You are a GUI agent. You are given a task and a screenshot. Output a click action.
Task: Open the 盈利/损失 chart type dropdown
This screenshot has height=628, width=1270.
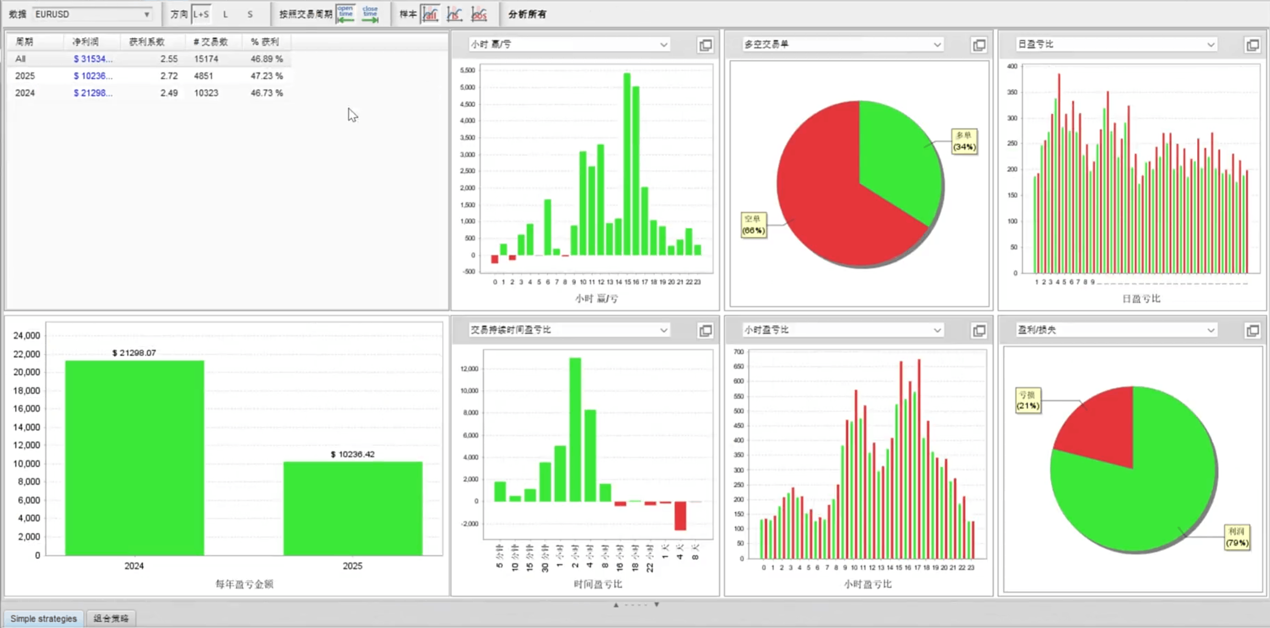click(1116, 330)
